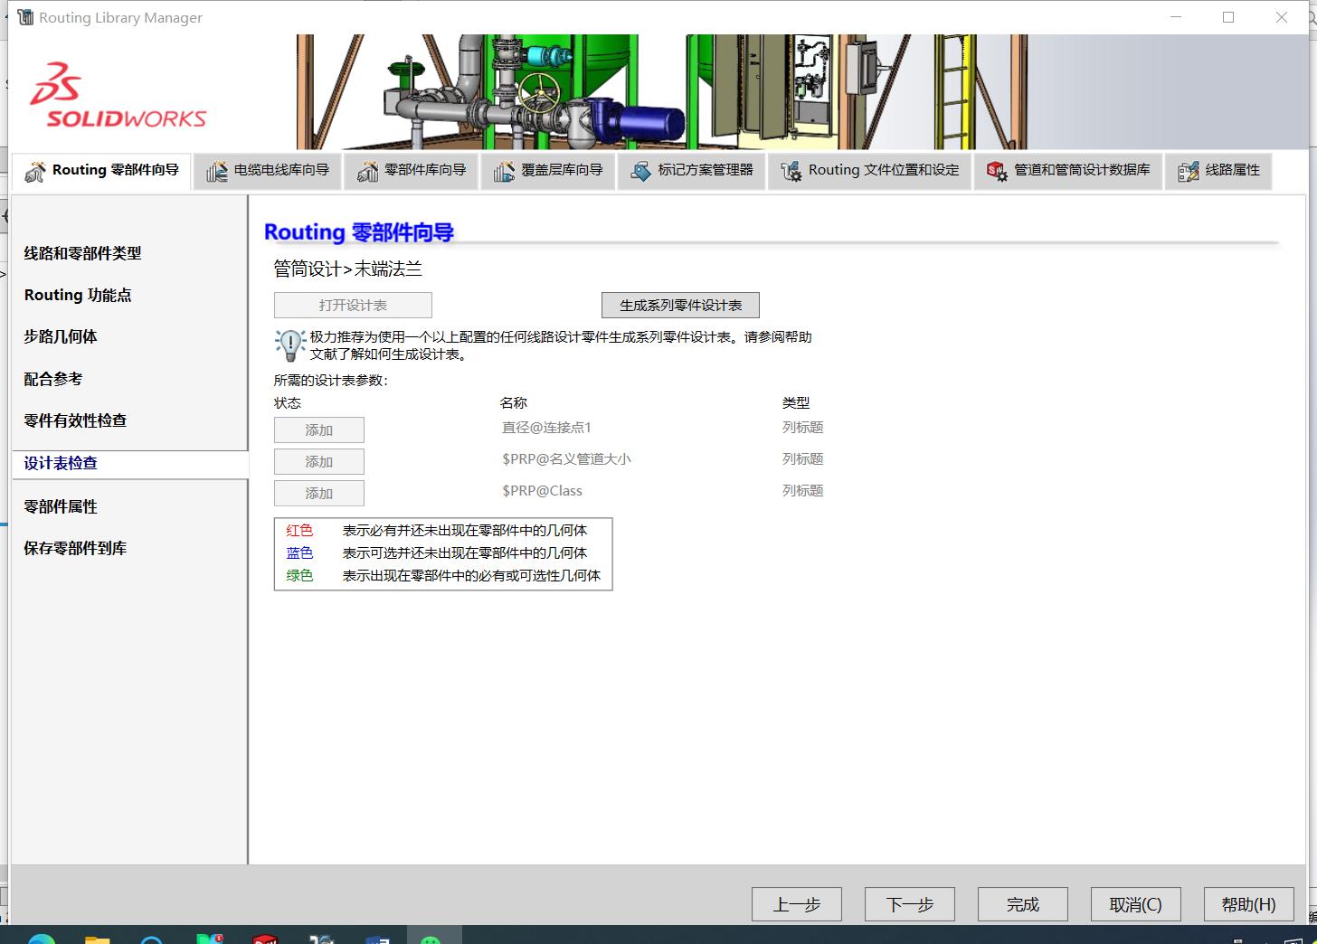
Task: Click the 打开设计表 button
Action: coord(353,305)
